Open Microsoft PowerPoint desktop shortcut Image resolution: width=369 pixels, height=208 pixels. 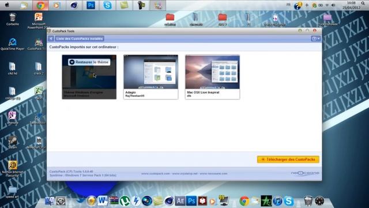click(x=39, y=21)
